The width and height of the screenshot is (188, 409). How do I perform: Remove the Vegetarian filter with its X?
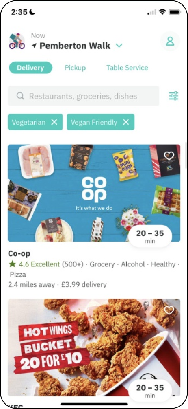pos(54,122)
